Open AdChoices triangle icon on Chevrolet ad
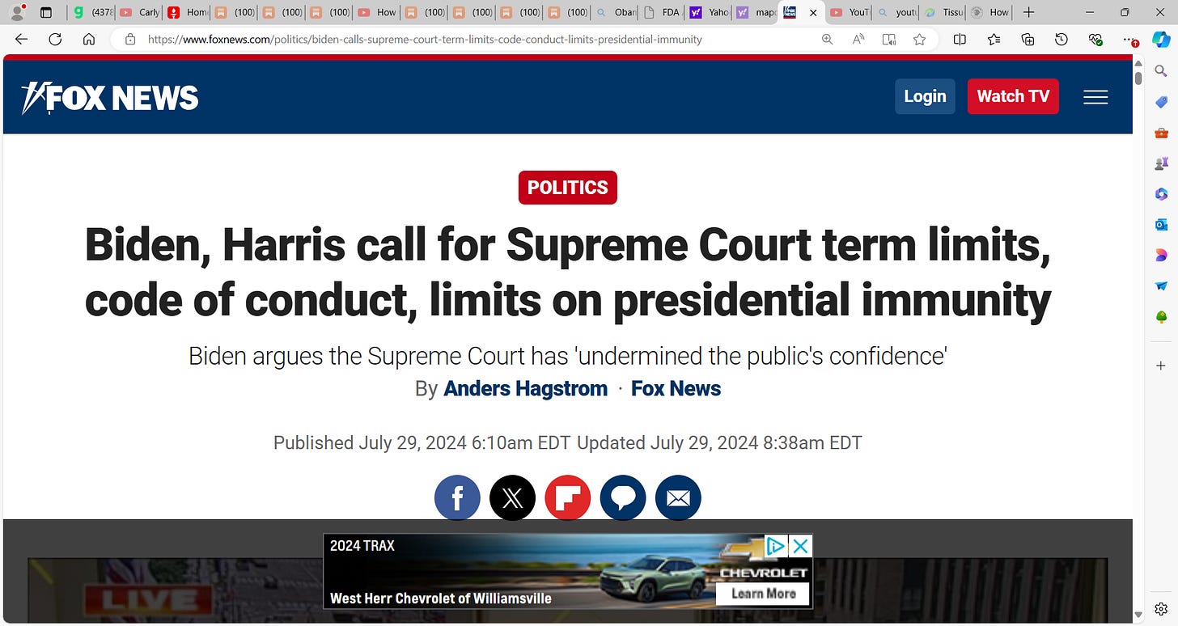 [x=775, y=546]
